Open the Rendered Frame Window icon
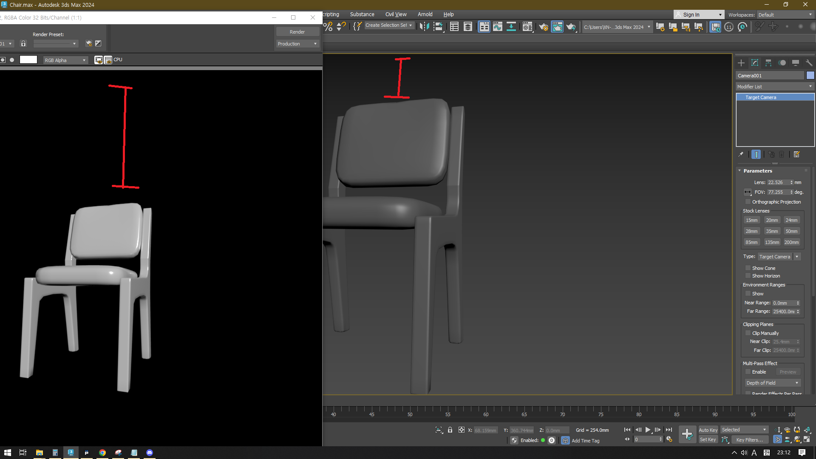This screenshot has height=459, width=816. coord(557,27)
